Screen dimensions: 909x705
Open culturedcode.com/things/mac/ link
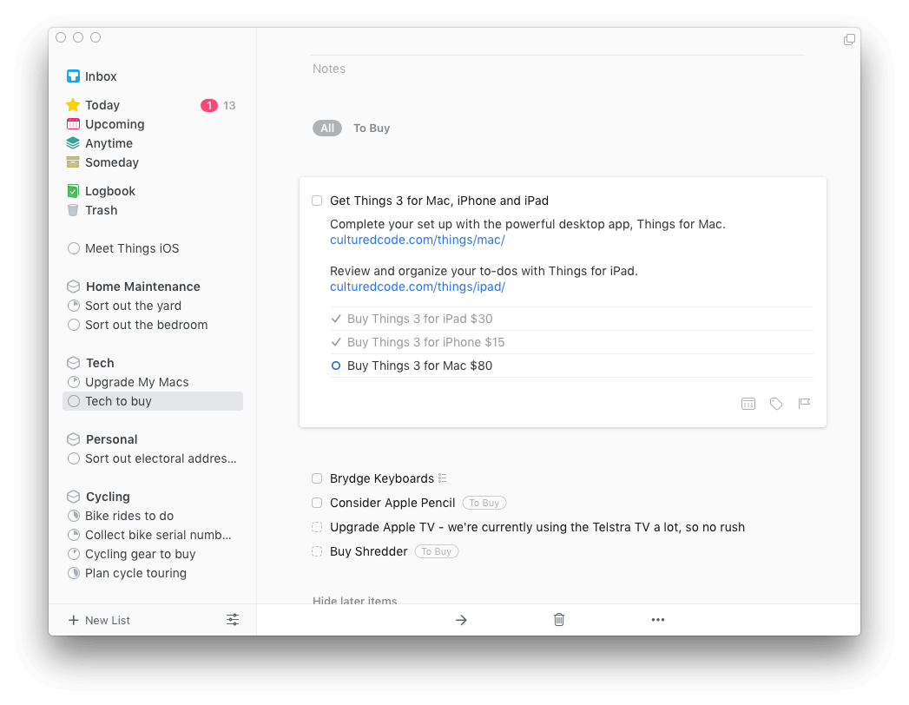pyautogui.click(x=418, y=240)
